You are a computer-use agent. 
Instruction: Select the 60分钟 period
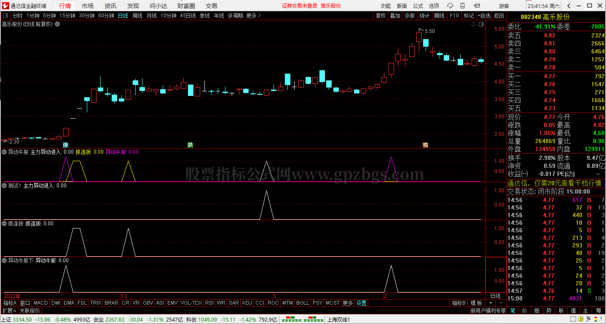(x=106, y=16)
